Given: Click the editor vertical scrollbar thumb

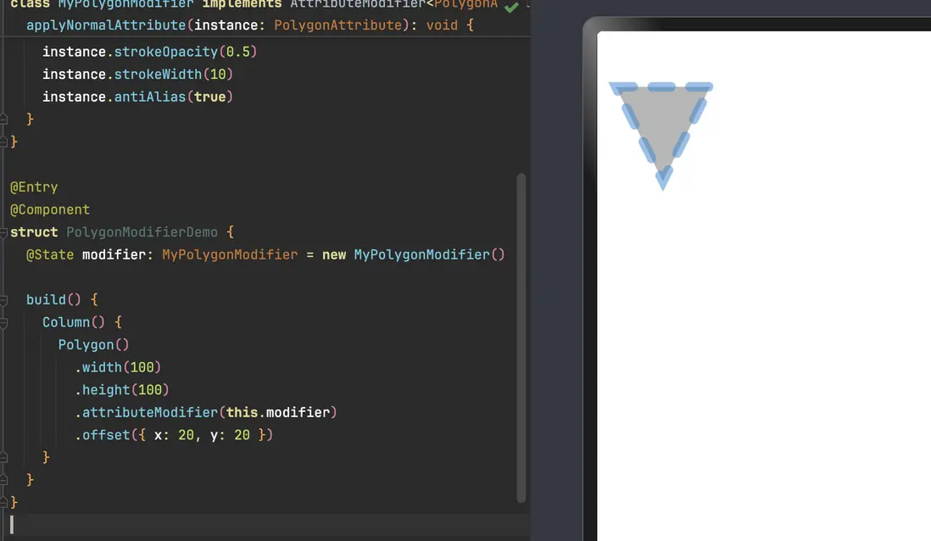Looking at the screenshot, I should point(521,337).
